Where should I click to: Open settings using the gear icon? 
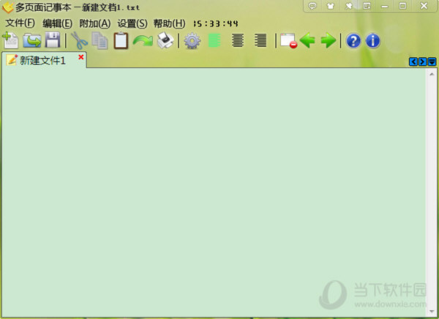[192, 41]
